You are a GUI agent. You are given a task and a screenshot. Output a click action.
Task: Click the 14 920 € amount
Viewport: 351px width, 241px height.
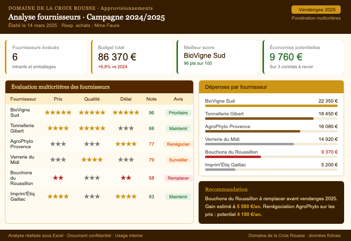[328, 139]
